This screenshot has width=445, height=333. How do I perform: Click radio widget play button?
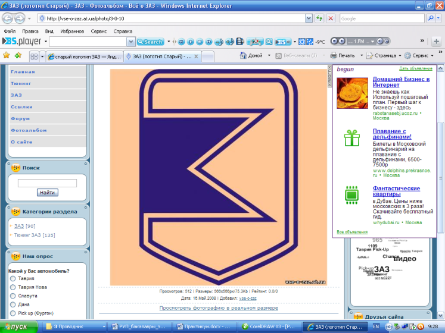point(342,41)
